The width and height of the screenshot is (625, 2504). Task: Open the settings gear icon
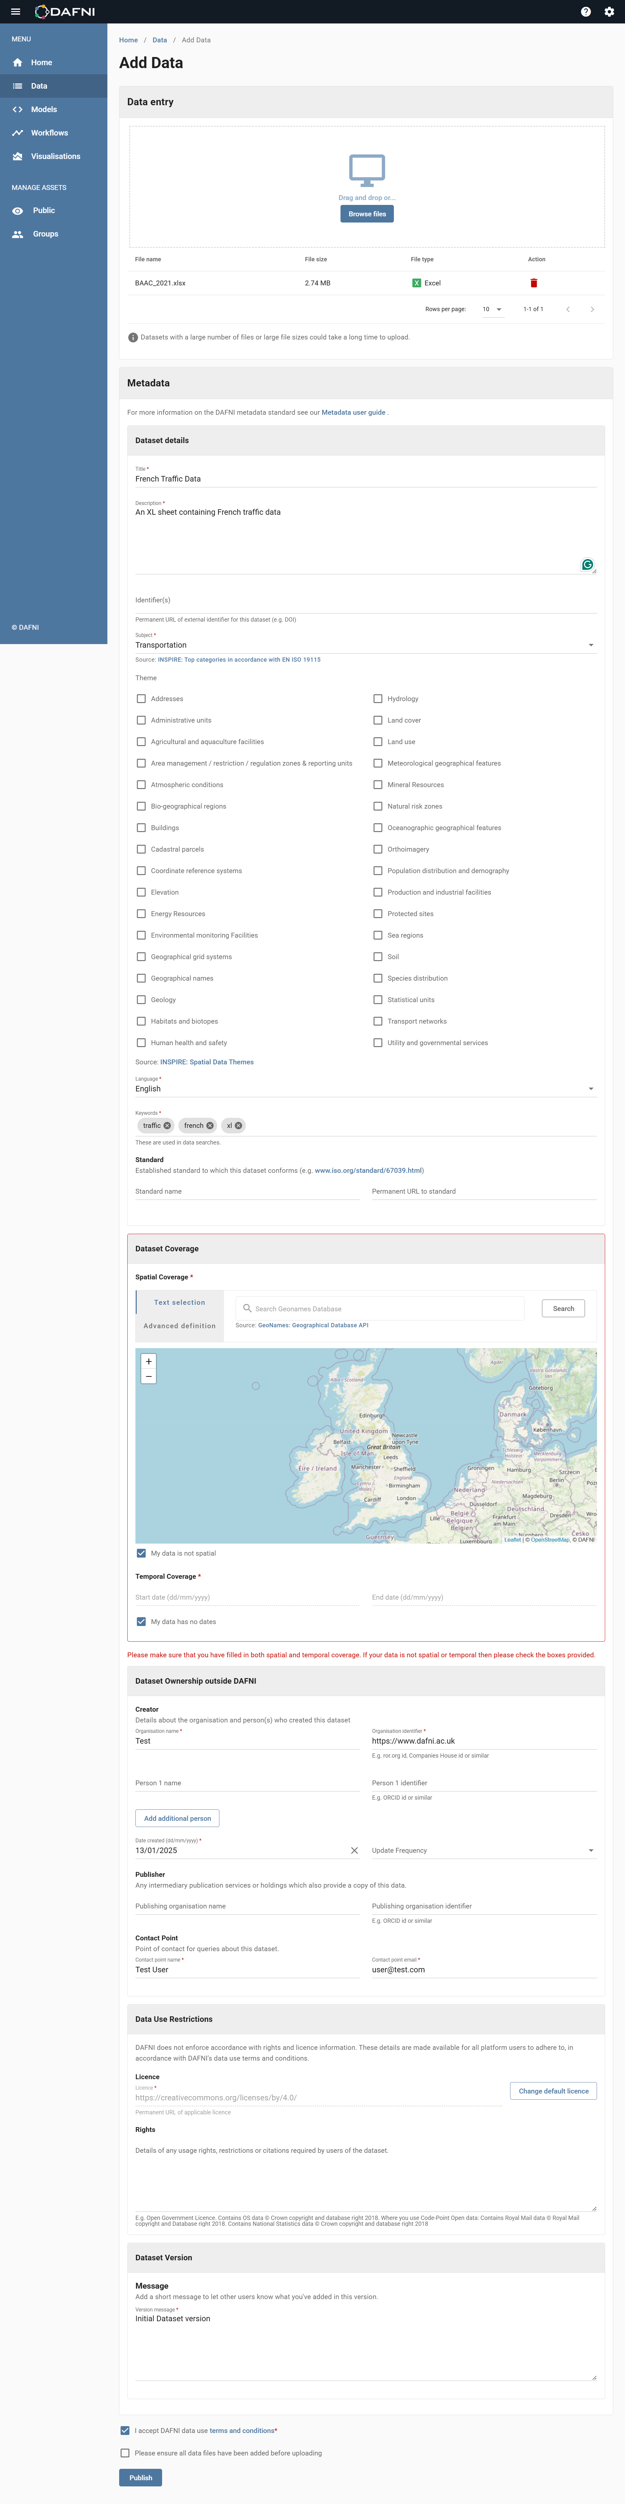pyautogui.click(x=609, y=12)
